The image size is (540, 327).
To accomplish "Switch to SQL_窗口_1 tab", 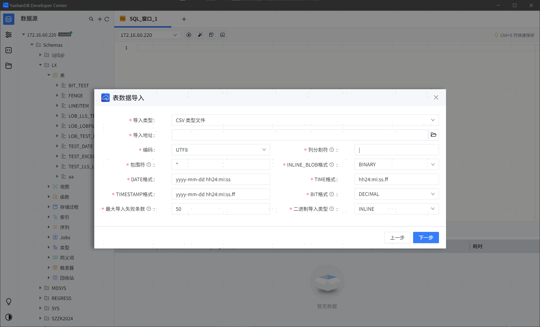I will 143,19.
